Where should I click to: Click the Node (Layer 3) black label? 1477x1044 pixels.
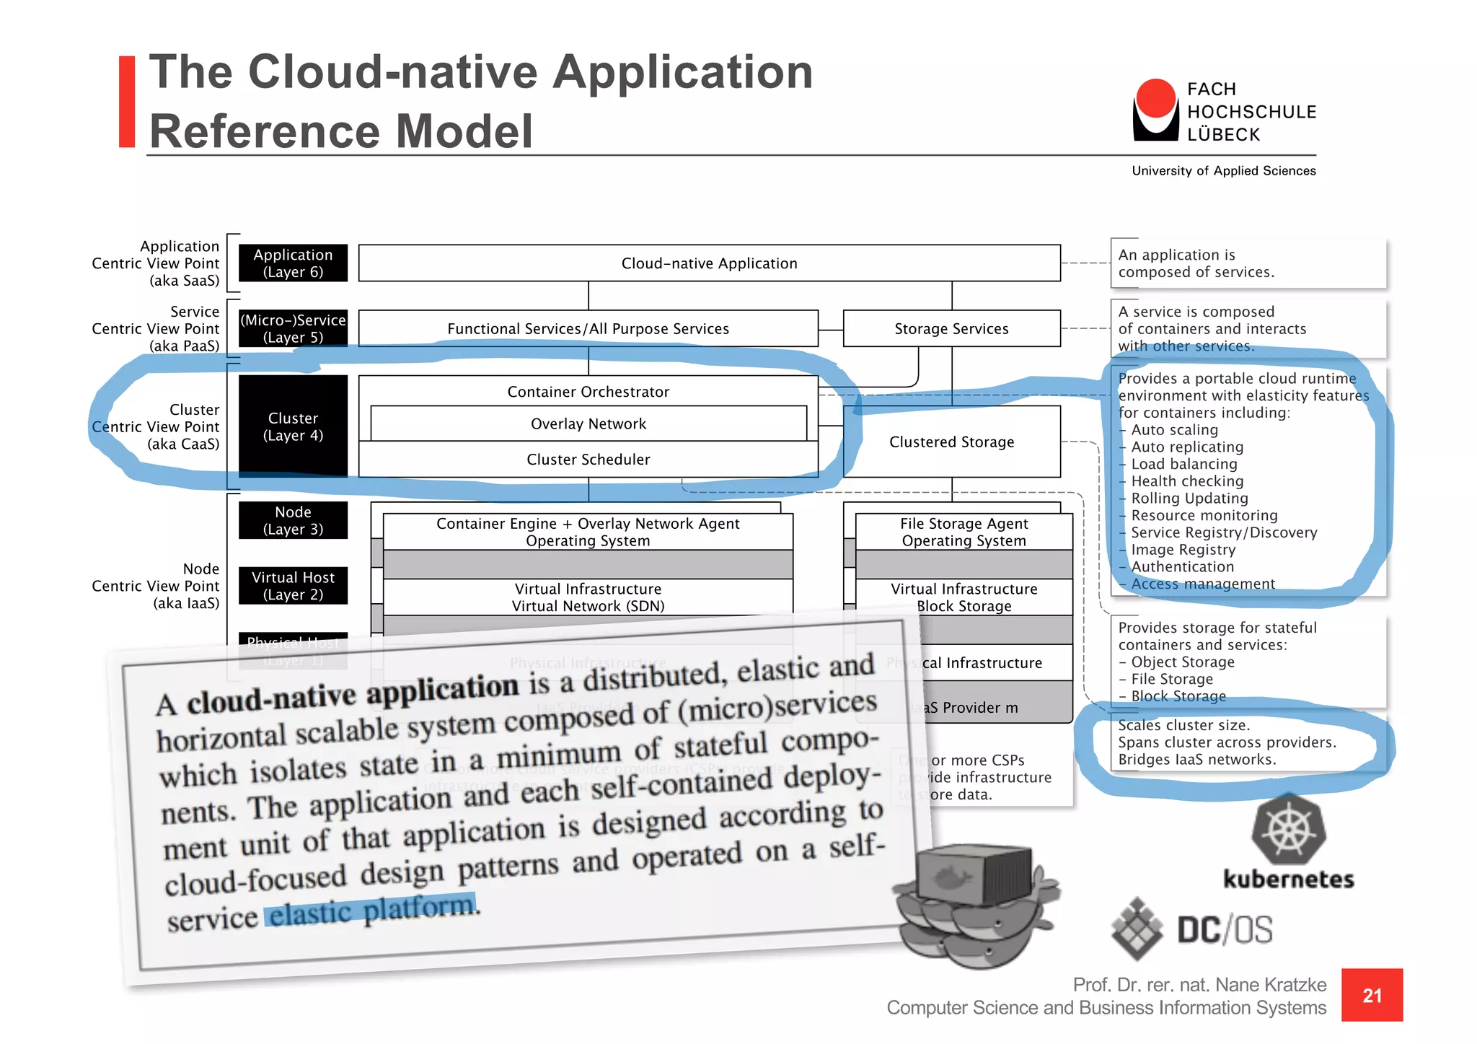(x=293, y=521)
